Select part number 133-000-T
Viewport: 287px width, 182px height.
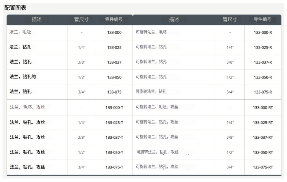(x=114, y=107)
